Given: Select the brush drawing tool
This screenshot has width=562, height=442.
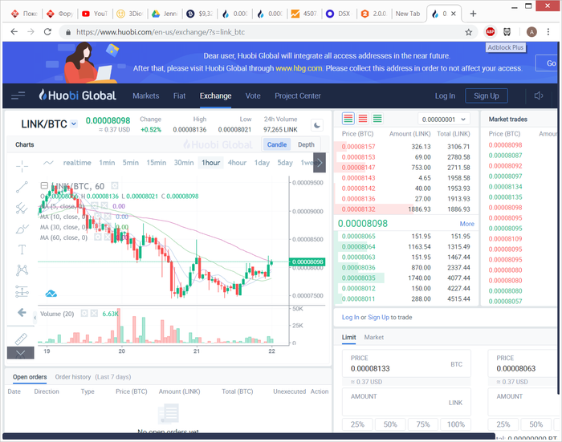Looking at the screenshot, I should (22, 229).
